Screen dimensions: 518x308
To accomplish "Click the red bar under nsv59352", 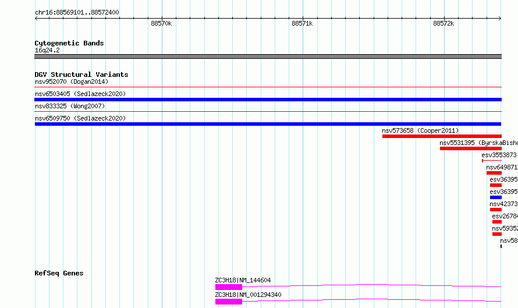I will (x=497, y=234).
